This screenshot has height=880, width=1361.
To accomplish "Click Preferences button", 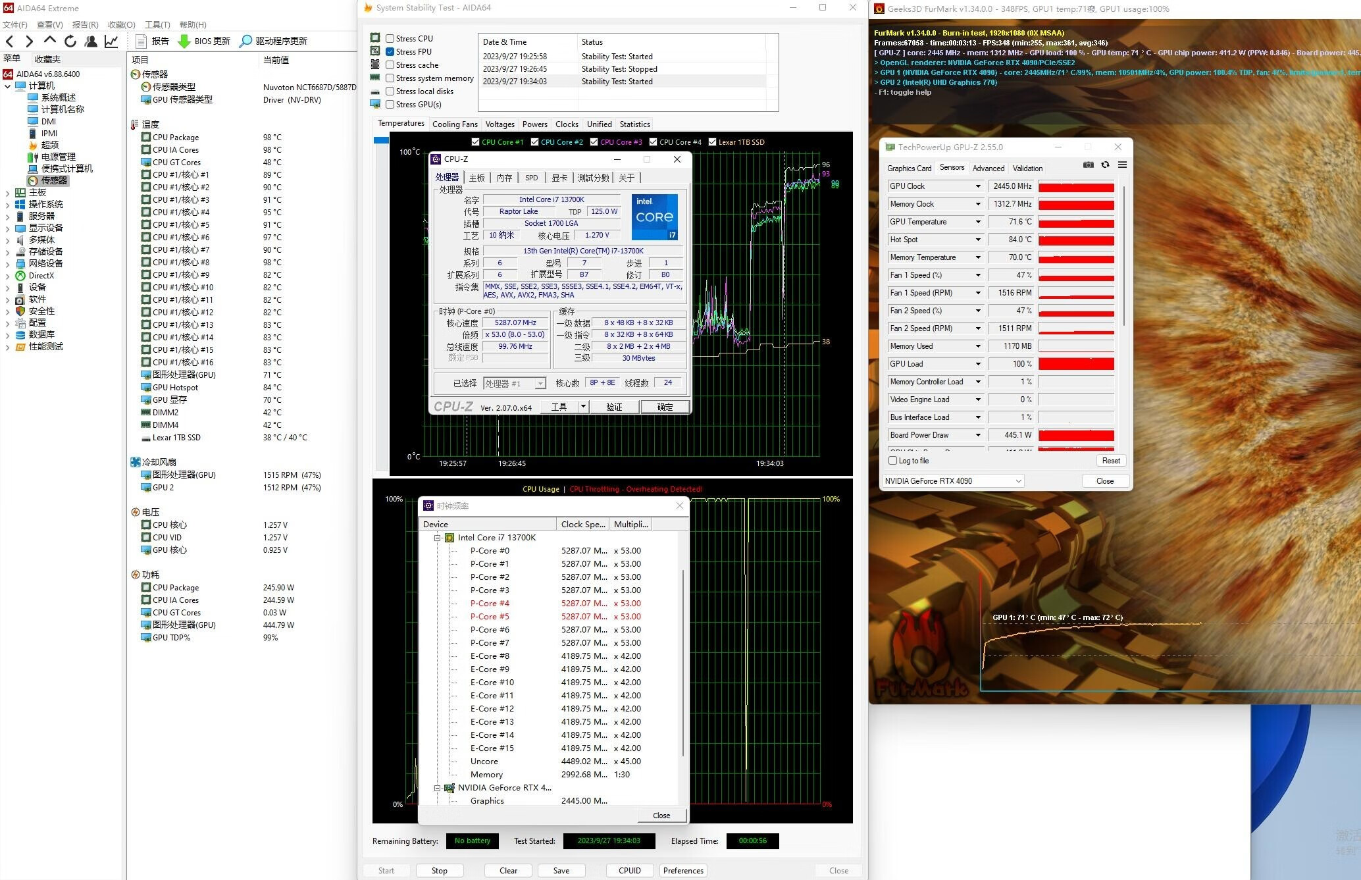I will click(x=683, y=871).
